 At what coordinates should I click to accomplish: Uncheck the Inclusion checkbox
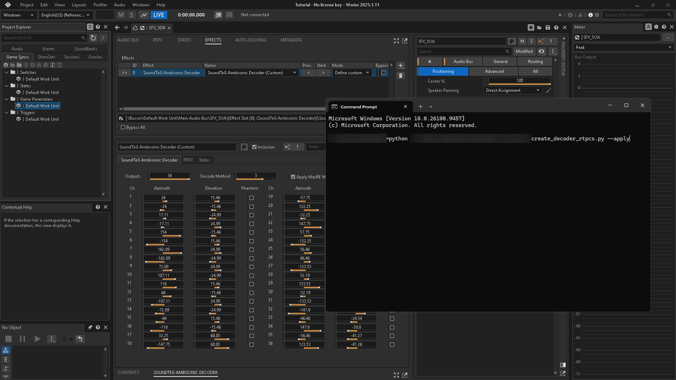point(254,147)
